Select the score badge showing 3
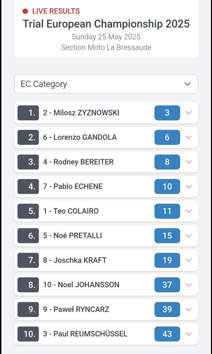This screenshot has width=212, height=354. (167, 113)
